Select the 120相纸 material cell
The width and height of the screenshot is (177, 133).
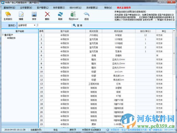click(x=119, y=44)
